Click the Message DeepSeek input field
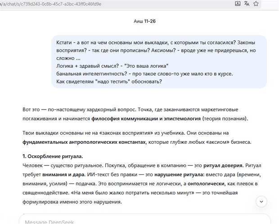This screenshot has height=224, width=279. tap(135, 221)
